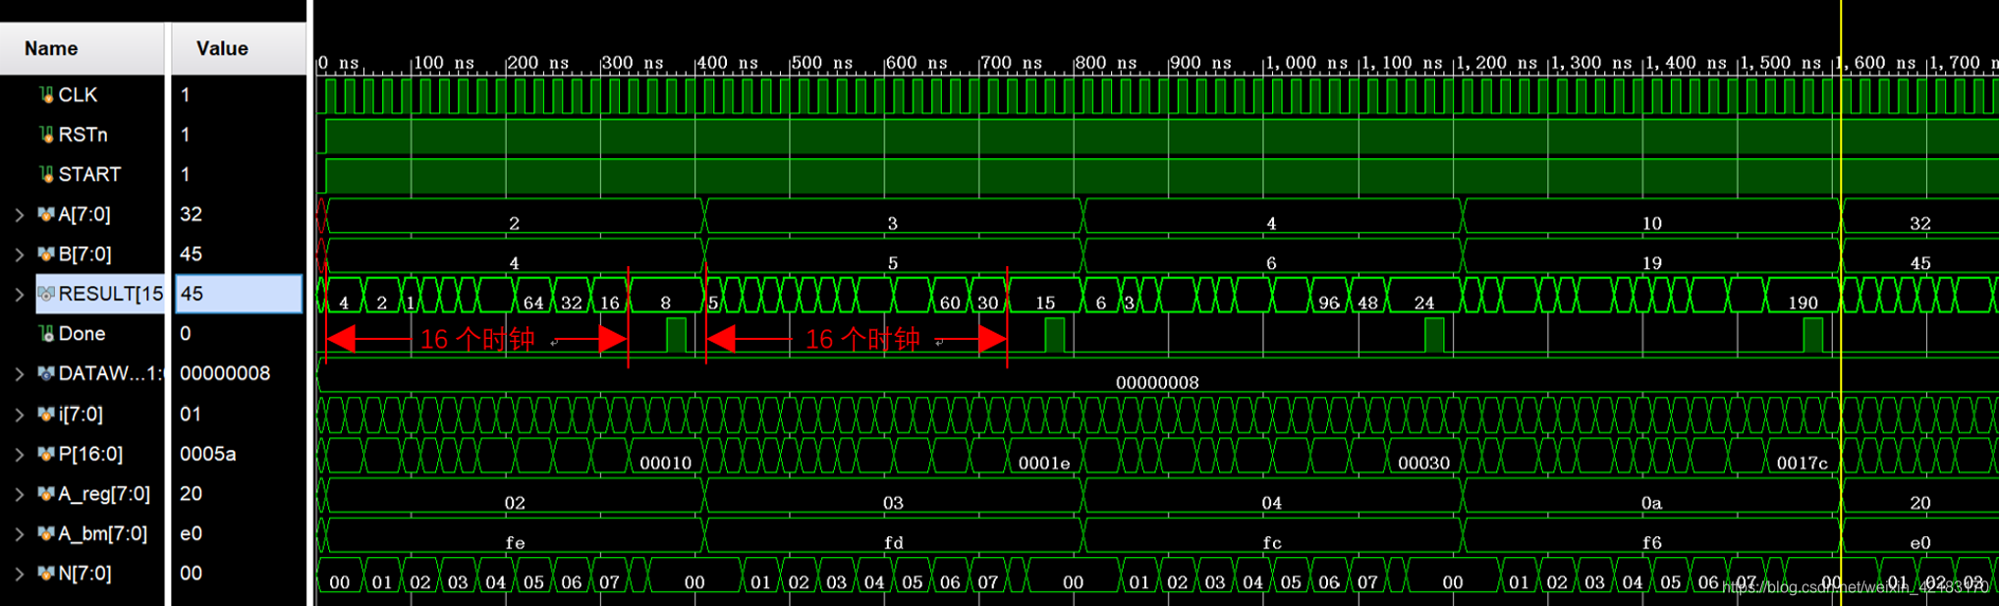Click the RSTn signal icon
The image size is (1999, 606).
coord(46,135)
